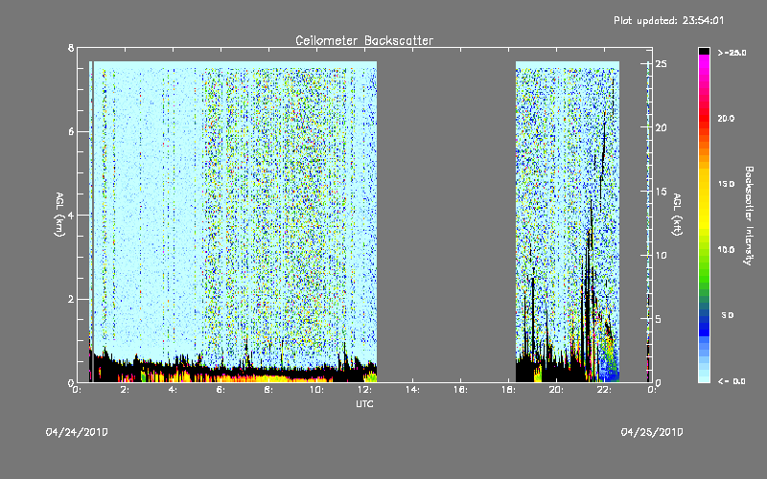The image size is (767, 479).
Task: Pick the black segment of the colorbar
Action: coord(704,51)
